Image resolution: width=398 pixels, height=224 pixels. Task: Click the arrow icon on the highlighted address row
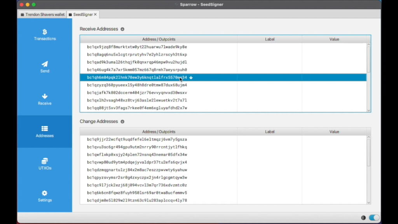(x=191, y=77)
